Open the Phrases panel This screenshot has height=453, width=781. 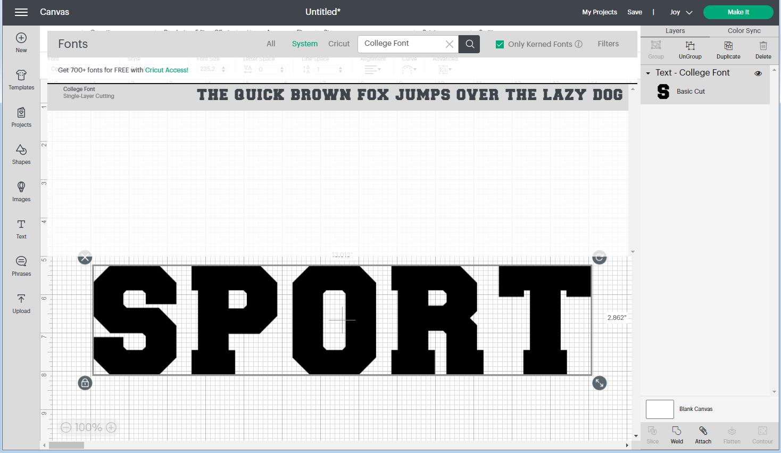(x=21, y=266)
